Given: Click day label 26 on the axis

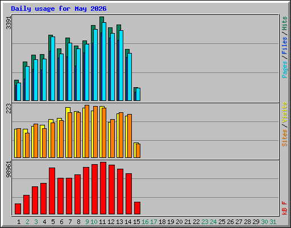Looking at the screenshot, I should 230,222.
